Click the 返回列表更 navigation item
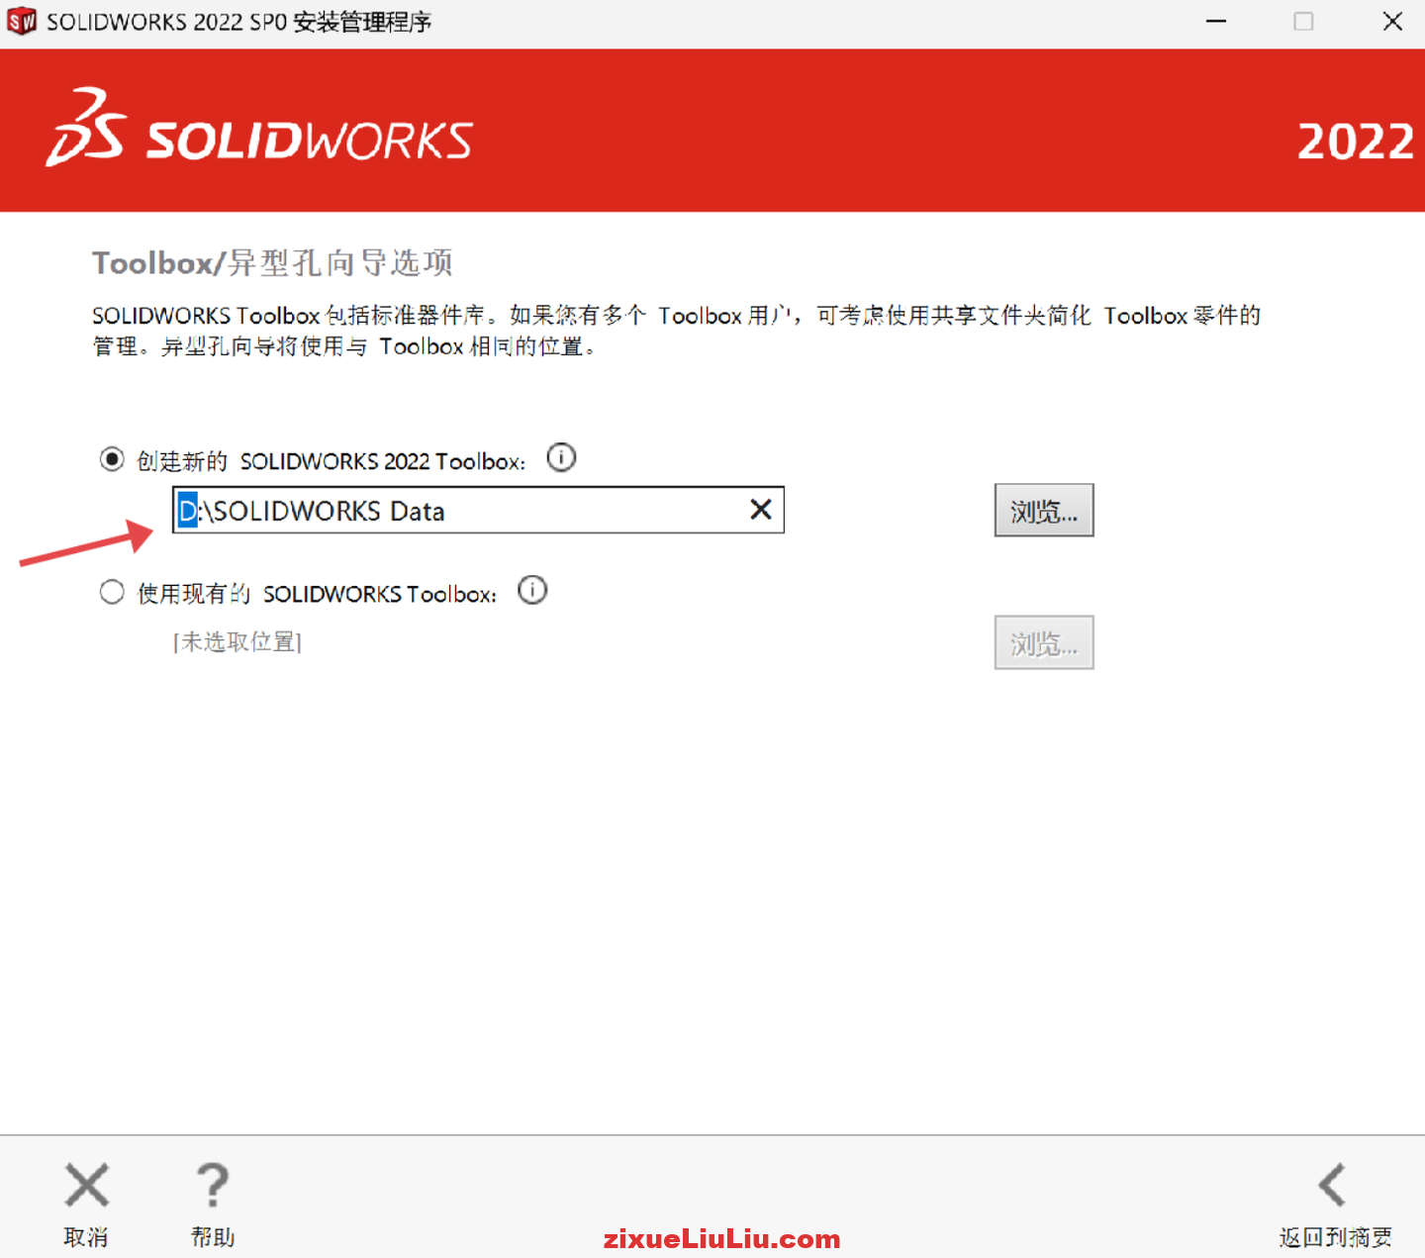Image resolution: width=1425 pixels, height=1258 pixels. point(1335,1236)
